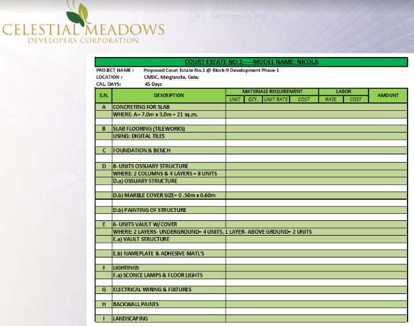This screenshot has height=326, width=414.
Task: Click serial letter I cell
Action: tap(104, 318)
